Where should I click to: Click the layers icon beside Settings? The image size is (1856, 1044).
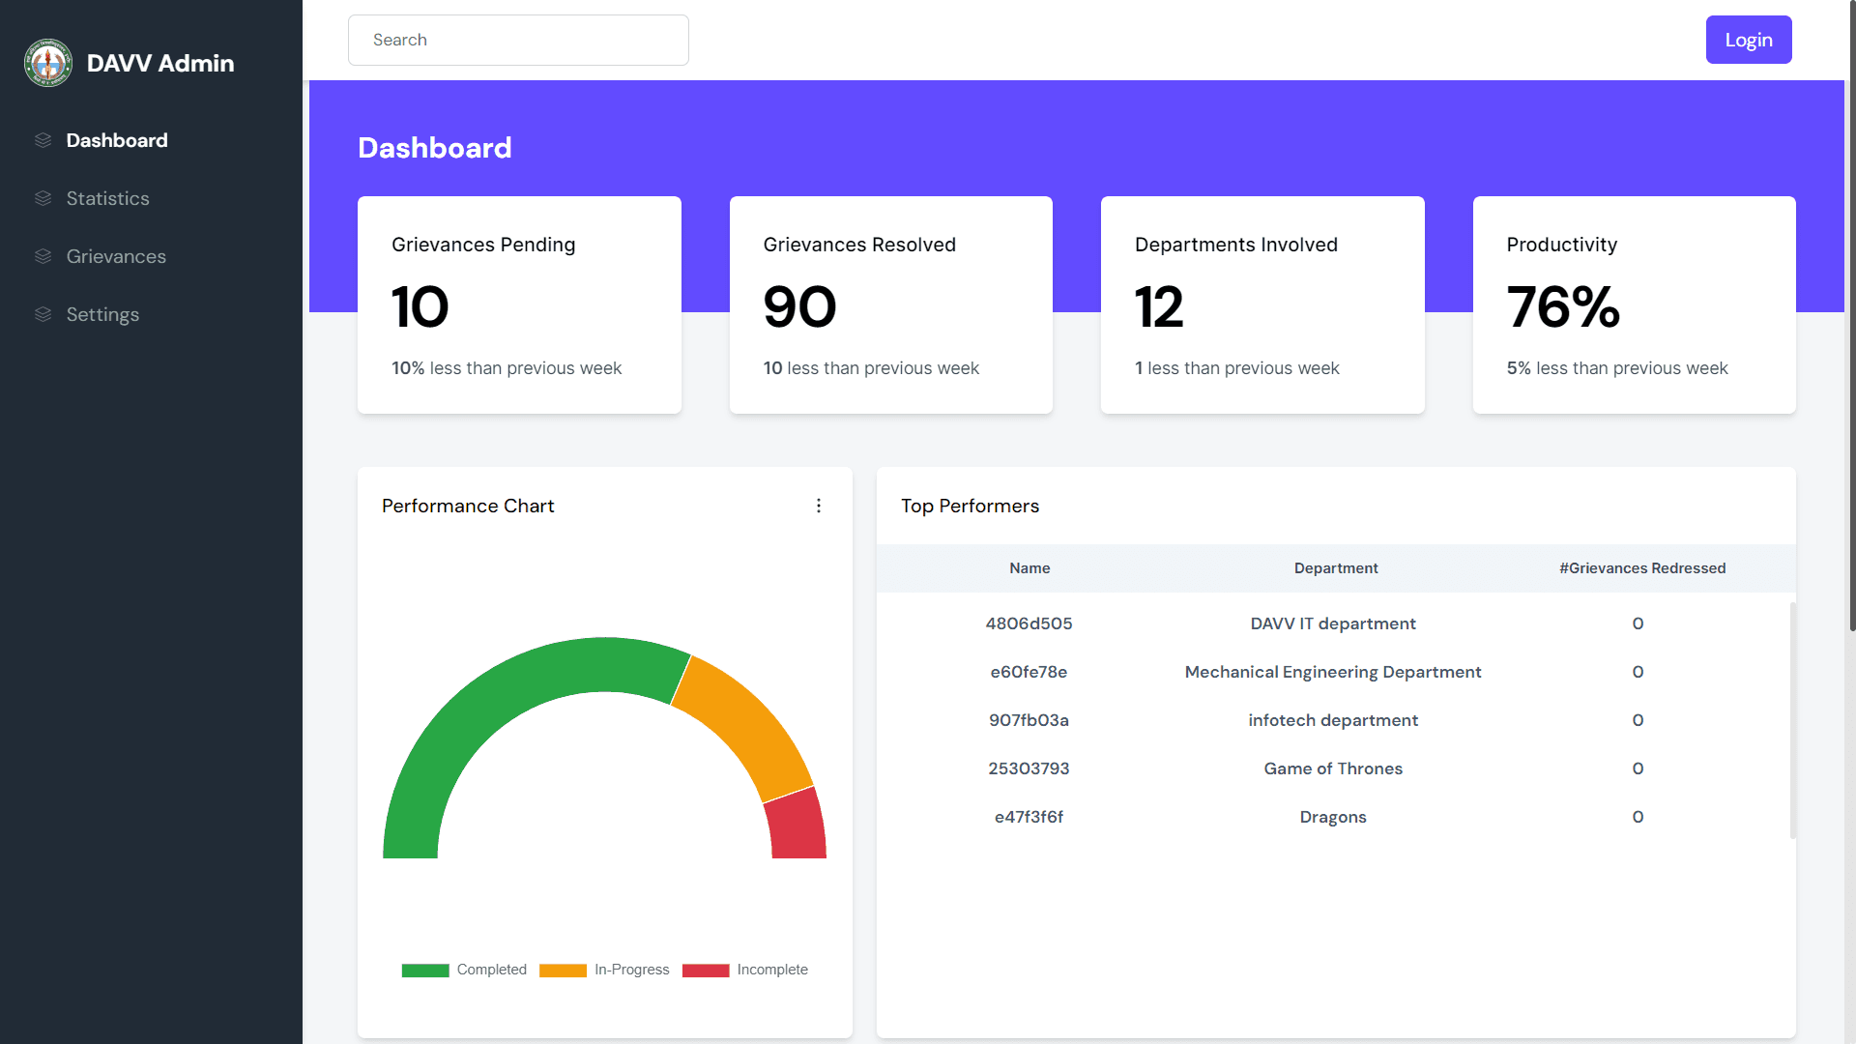click(x=43, y=314)
